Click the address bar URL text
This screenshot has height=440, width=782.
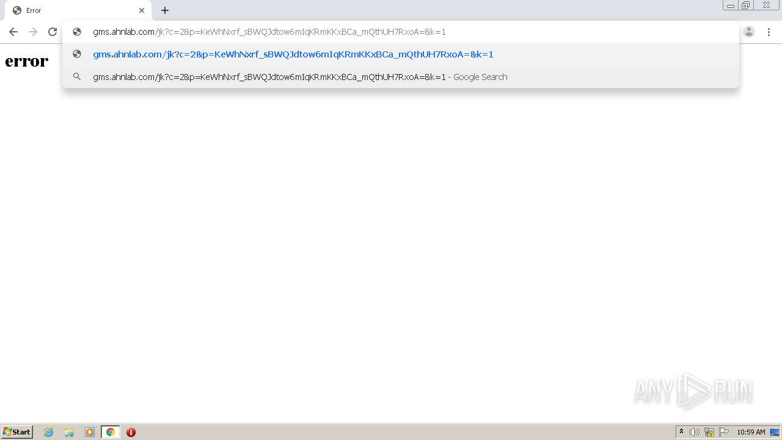tap(269, 32)
